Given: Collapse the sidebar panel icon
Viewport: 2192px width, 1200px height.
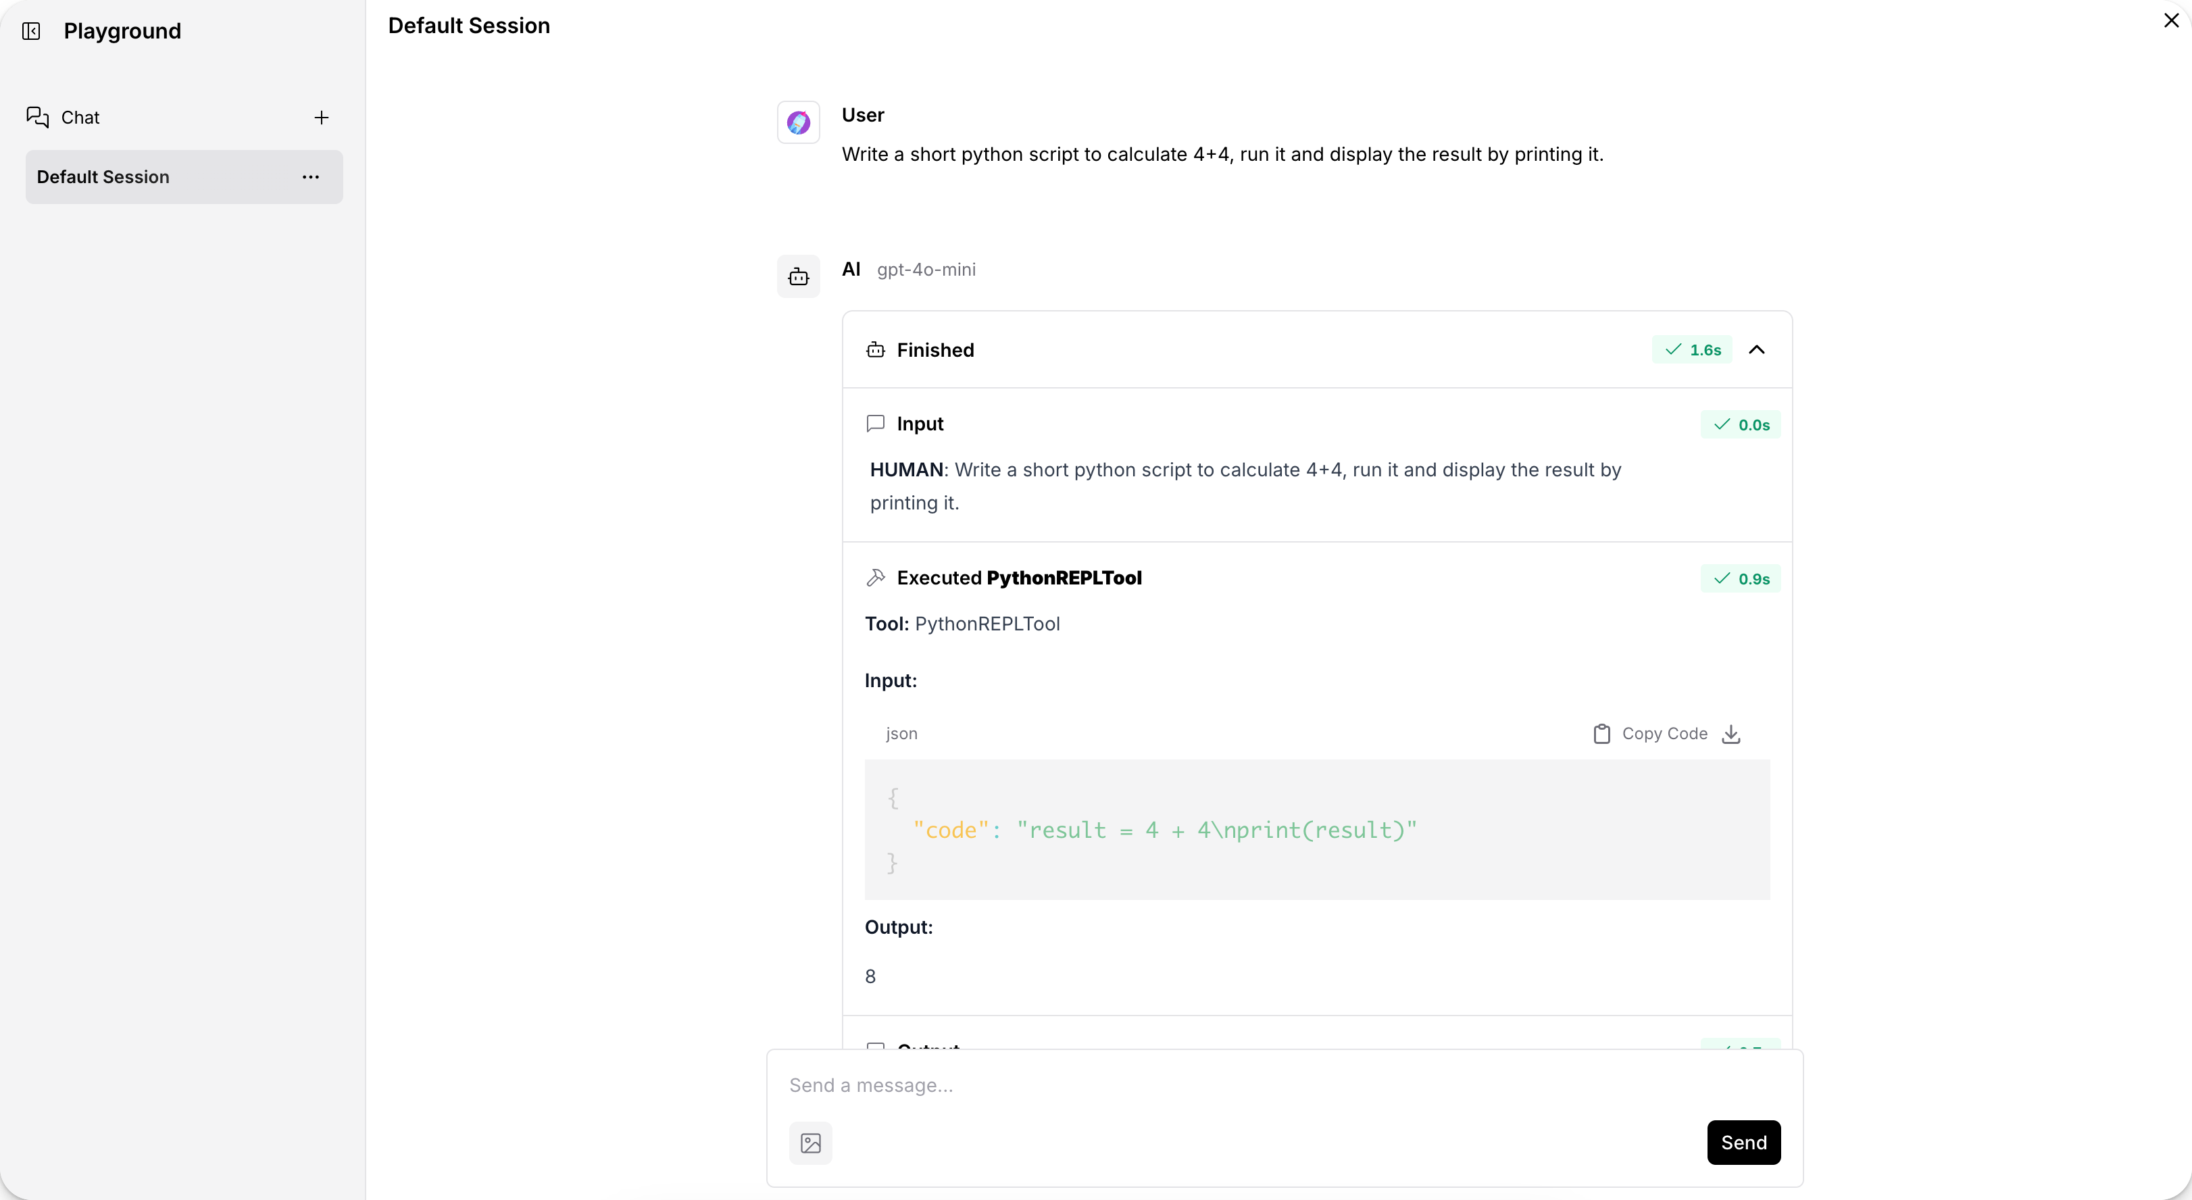Looking at the screenshot, I should 32,32.
